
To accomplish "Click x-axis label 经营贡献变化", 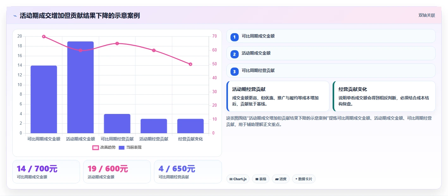I will pyautogui.click(x=190, y=139).
